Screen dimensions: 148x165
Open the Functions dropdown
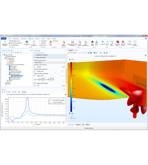click(x=43, y=45)
